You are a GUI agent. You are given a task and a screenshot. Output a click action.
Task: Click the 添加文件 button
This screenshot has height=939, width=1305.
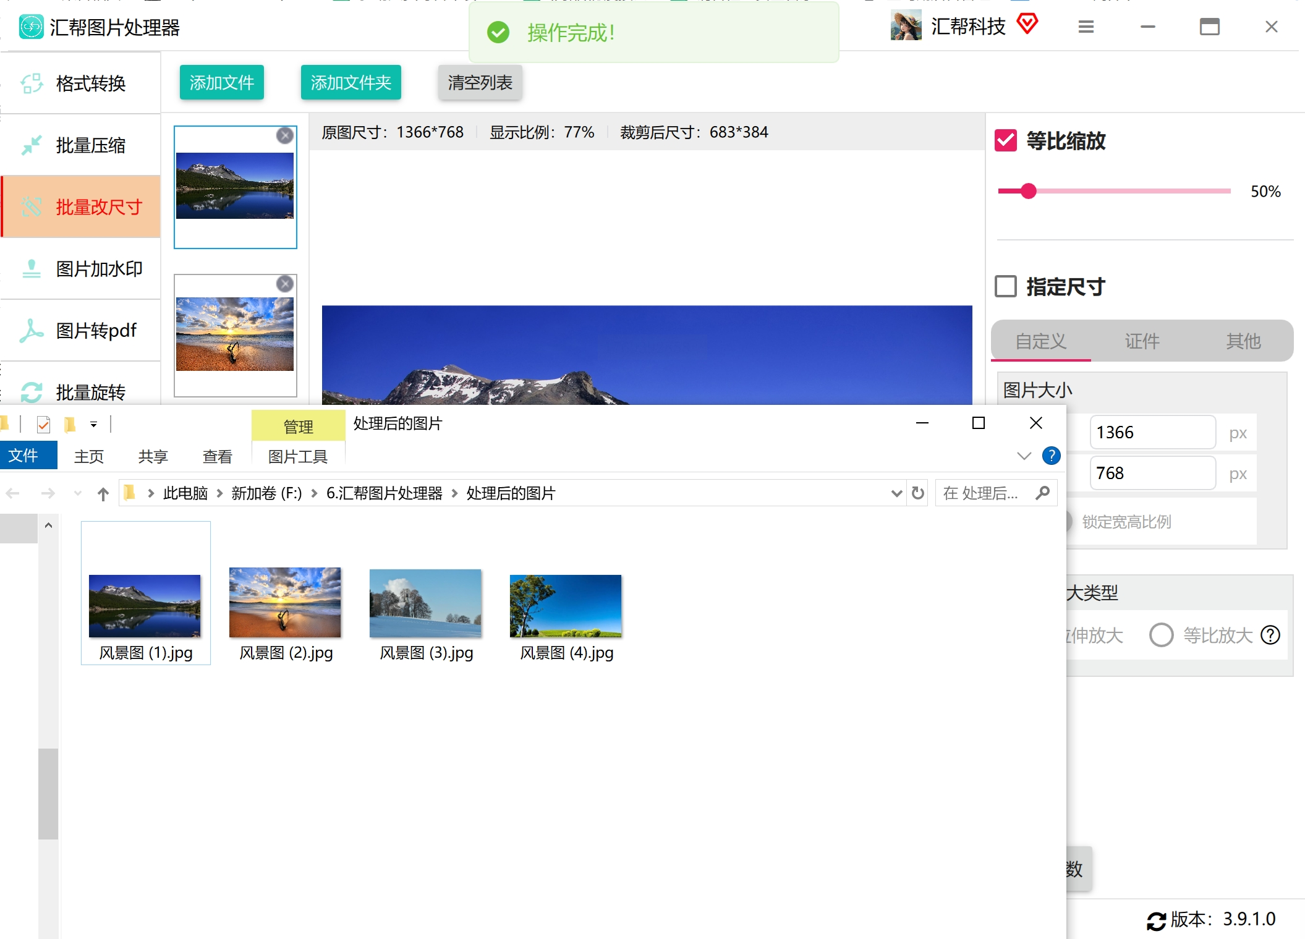pos(222,82)
